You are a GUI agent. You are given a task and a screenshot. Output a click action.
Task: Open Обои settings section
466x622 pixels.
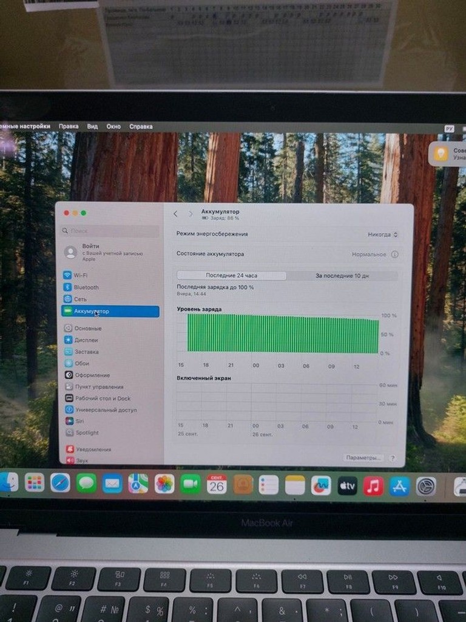76,363
